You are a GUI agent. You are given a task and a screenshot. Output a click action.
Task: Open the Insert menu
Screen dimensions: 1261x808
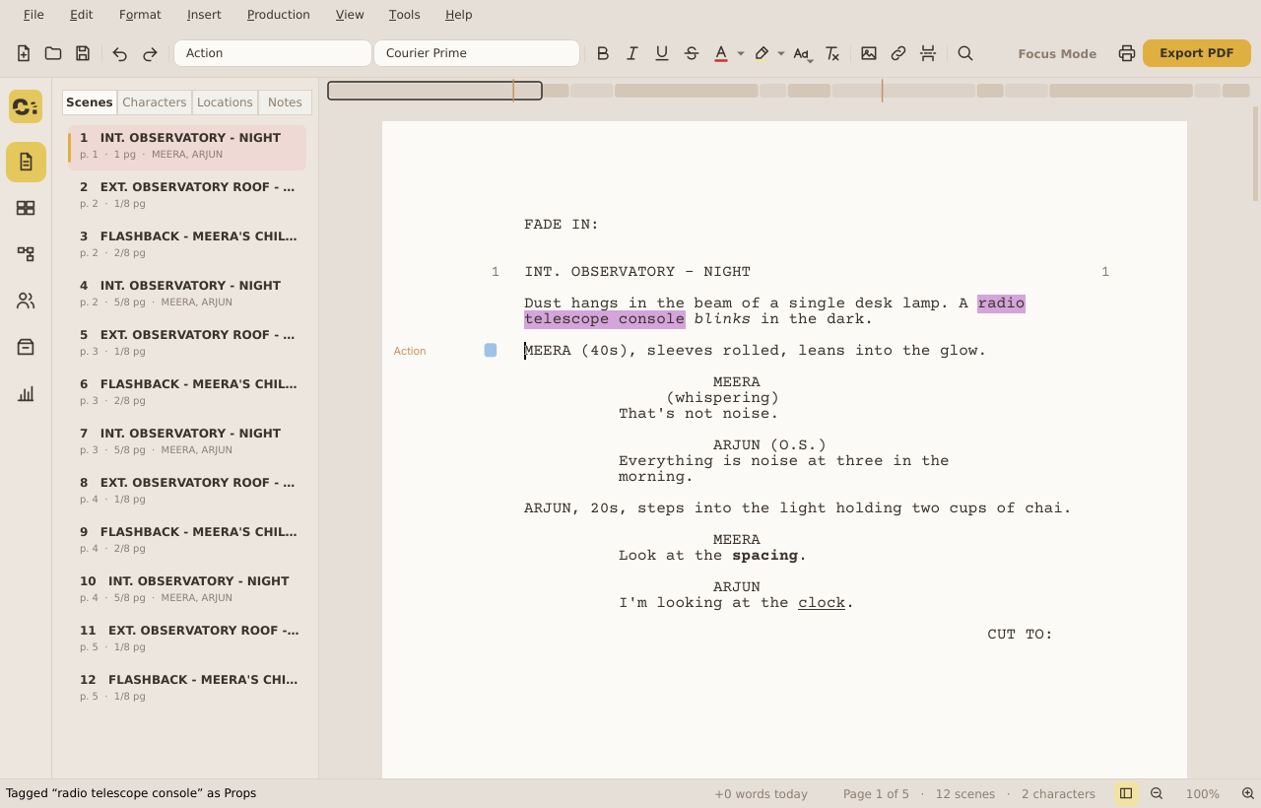(x=204, y=15)
